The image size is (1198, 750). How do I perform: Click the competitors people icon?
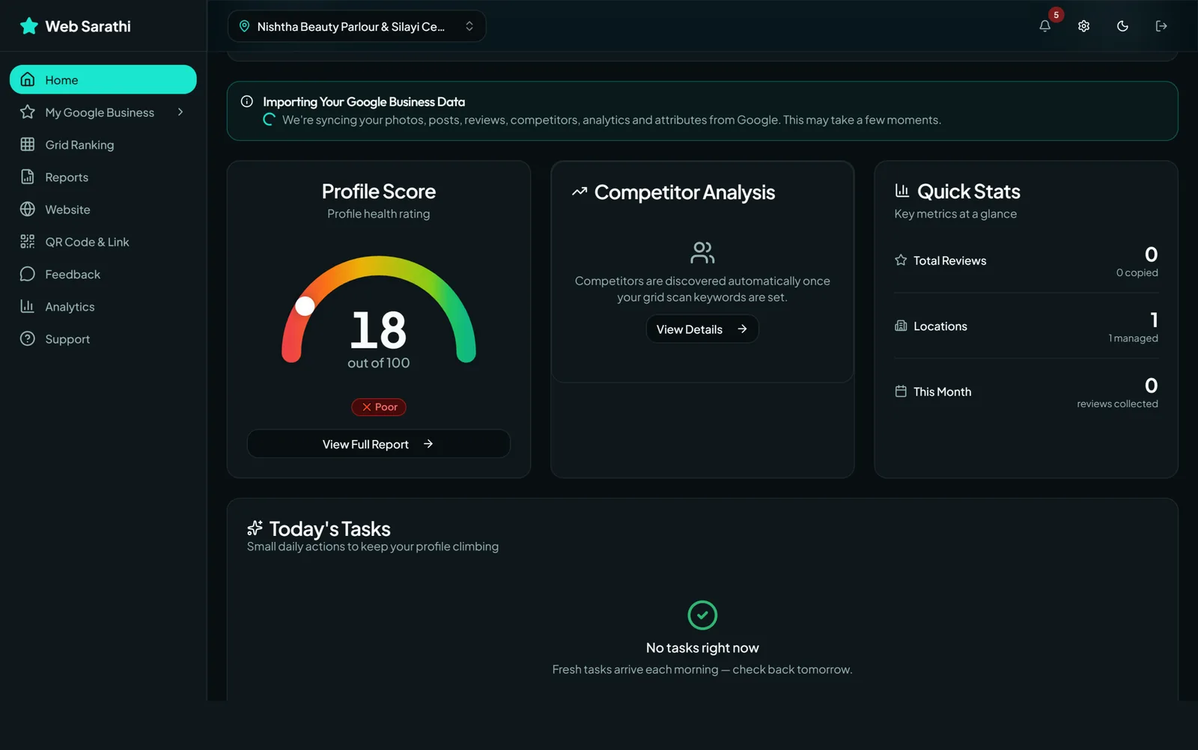pyautogui.click(x=702, y=253)
